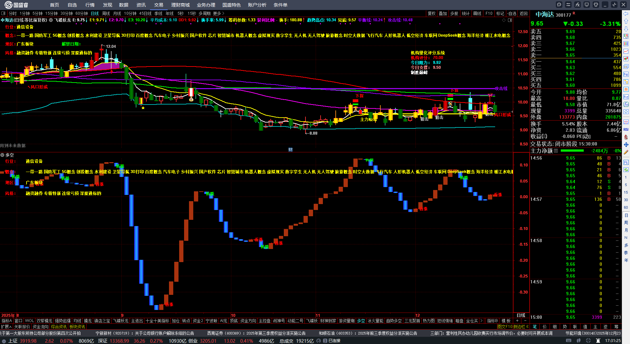Select the 资金流向 bottom tab
This screenshot has width=630, height=344.
41,327
